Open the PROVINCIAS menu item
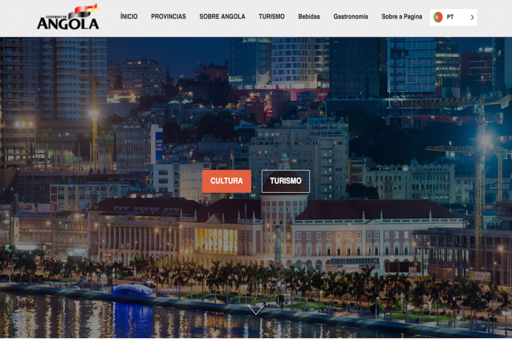The image size is (512, 342). 168,17
